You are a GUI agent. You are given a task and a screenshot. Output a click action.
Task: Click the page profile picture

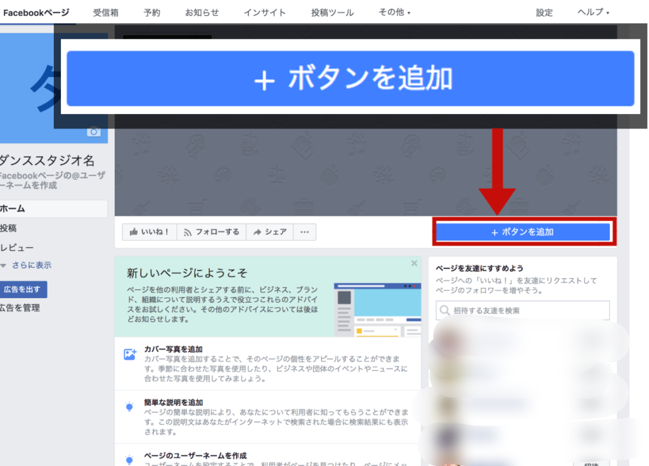54,88
